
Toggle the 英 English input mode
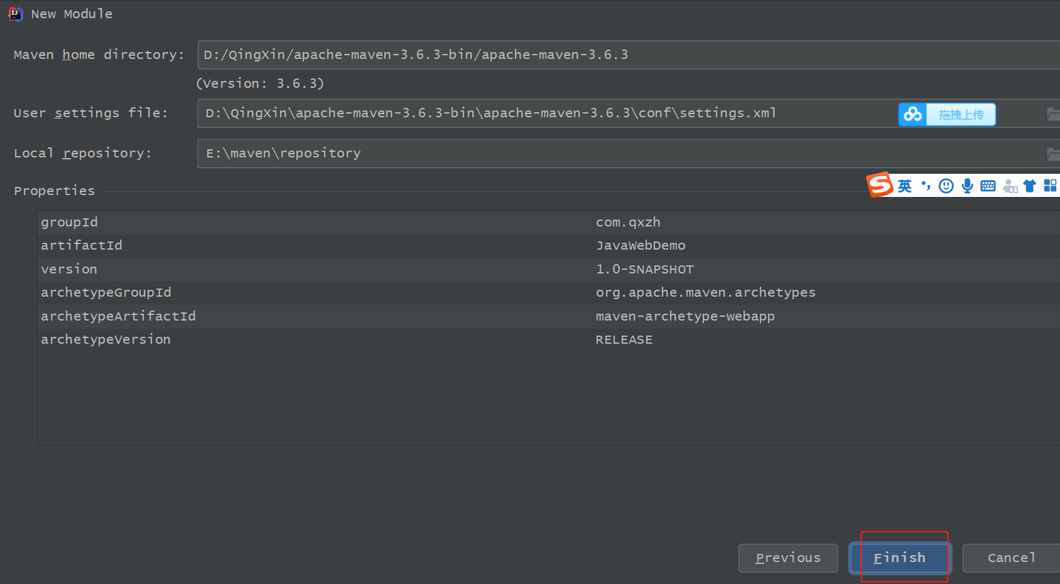[x=904, y=186]
